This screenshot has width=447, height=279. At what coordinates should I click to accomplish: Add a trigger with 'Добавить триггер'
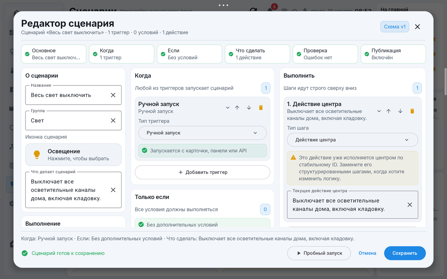203,172
